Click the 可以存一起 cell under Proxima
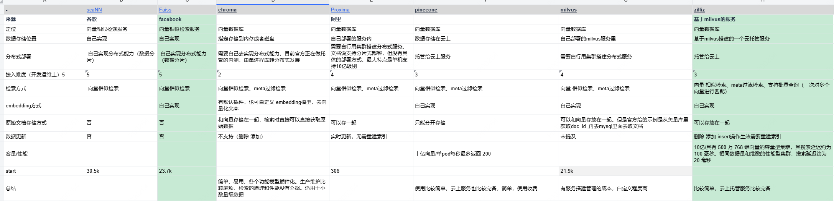834x201 pixels. [371, 123]
